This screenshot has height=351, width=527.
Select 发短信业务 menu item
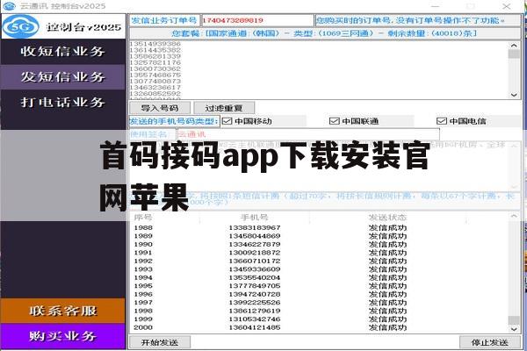click(x=63, y=77)
